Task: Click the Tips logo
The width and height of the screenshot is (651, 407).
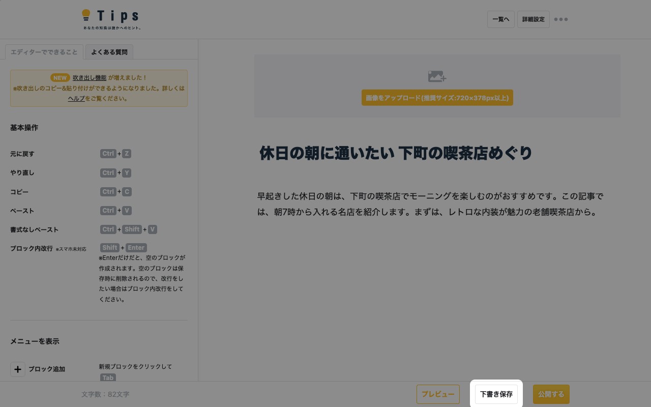Action: 111,19
